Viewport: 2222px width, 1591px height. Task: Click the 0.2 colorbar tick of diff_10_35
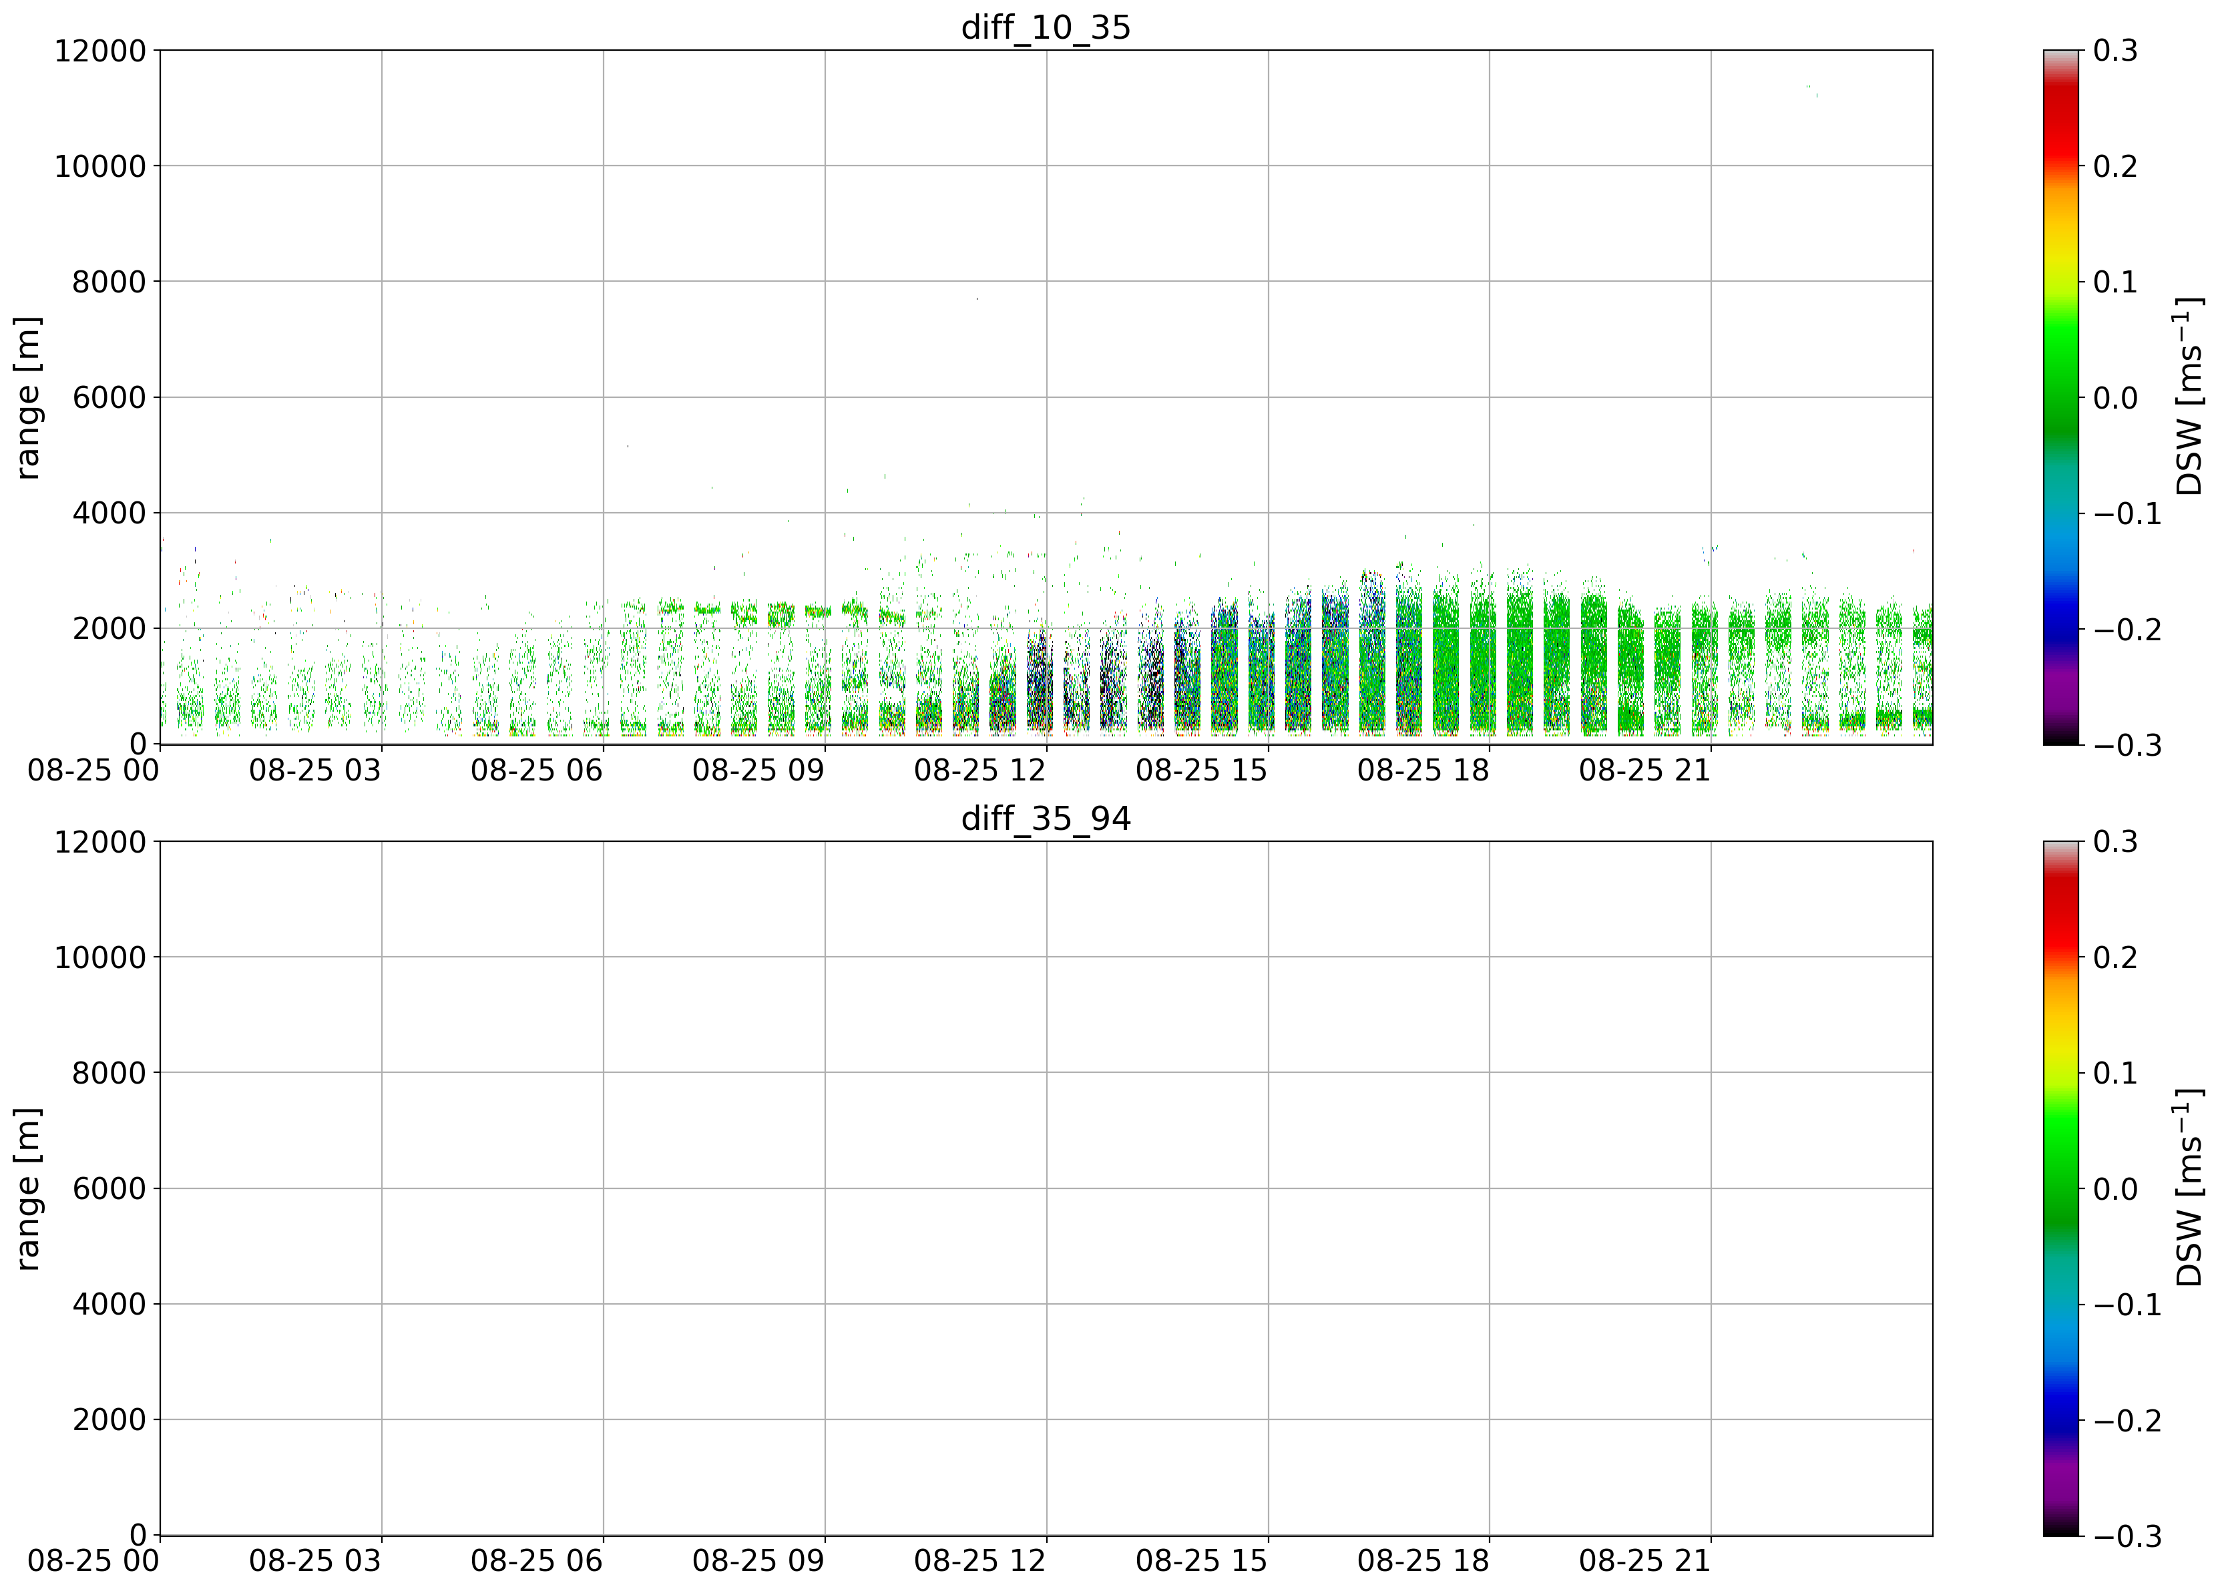(x=2115, y=166)
